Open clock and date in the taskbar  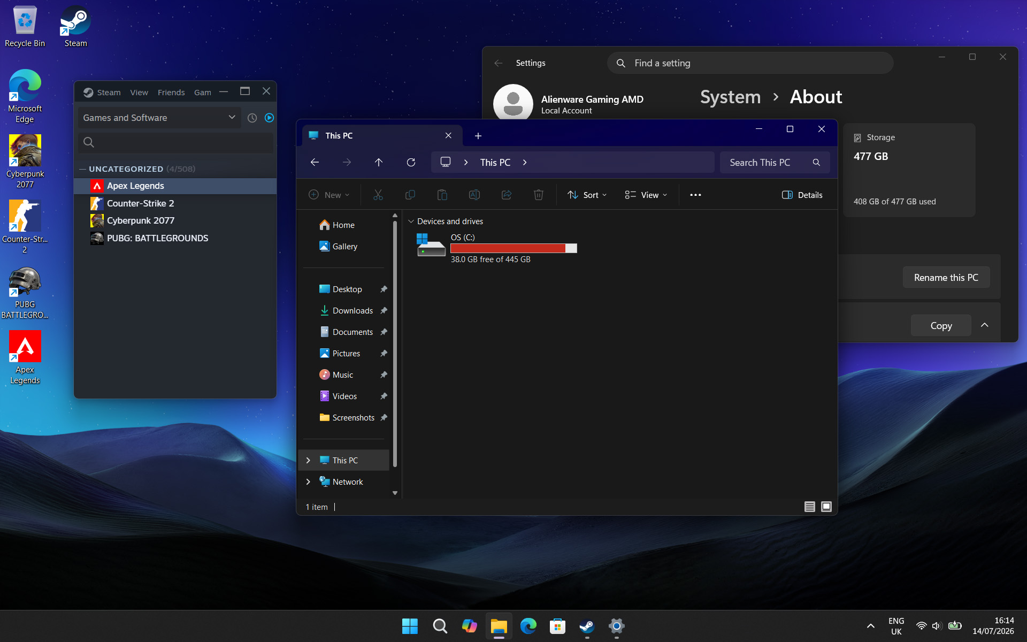[993, 626]
